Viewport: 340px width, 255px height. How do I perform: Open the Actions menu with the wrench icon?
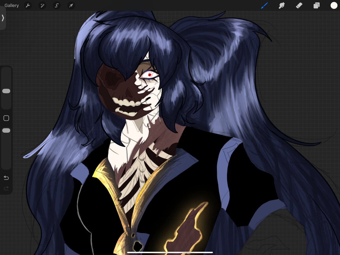pyautogui.click(x=28, y=5)
